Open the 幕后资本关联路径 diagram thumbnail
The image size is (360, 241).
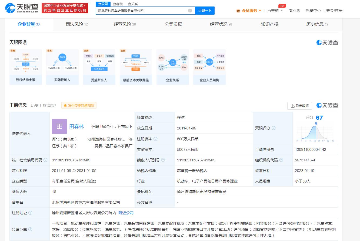[x=136, y=67]
